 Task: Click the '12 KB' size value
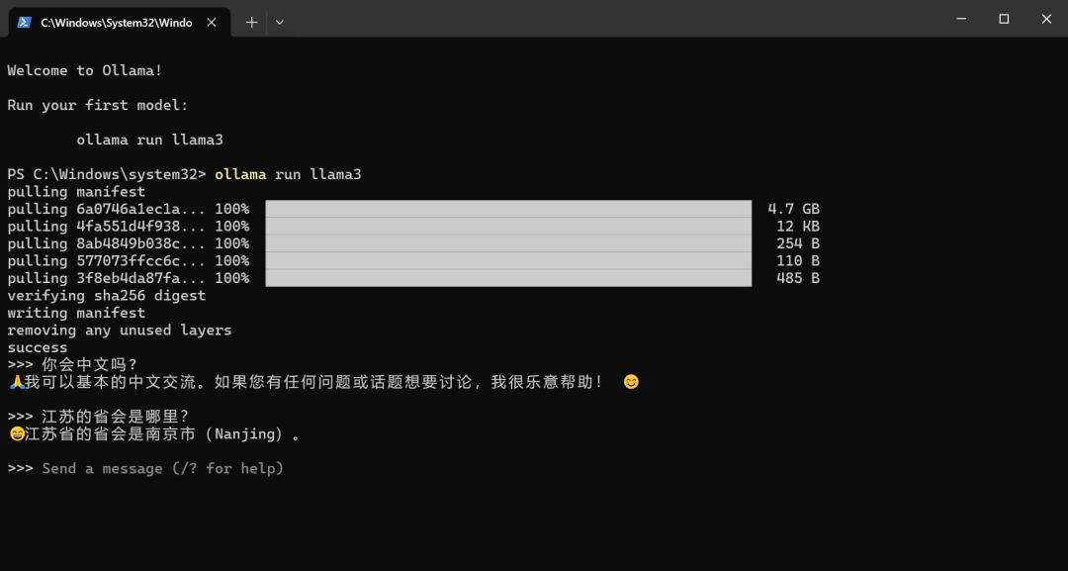[x=798, y=227]
